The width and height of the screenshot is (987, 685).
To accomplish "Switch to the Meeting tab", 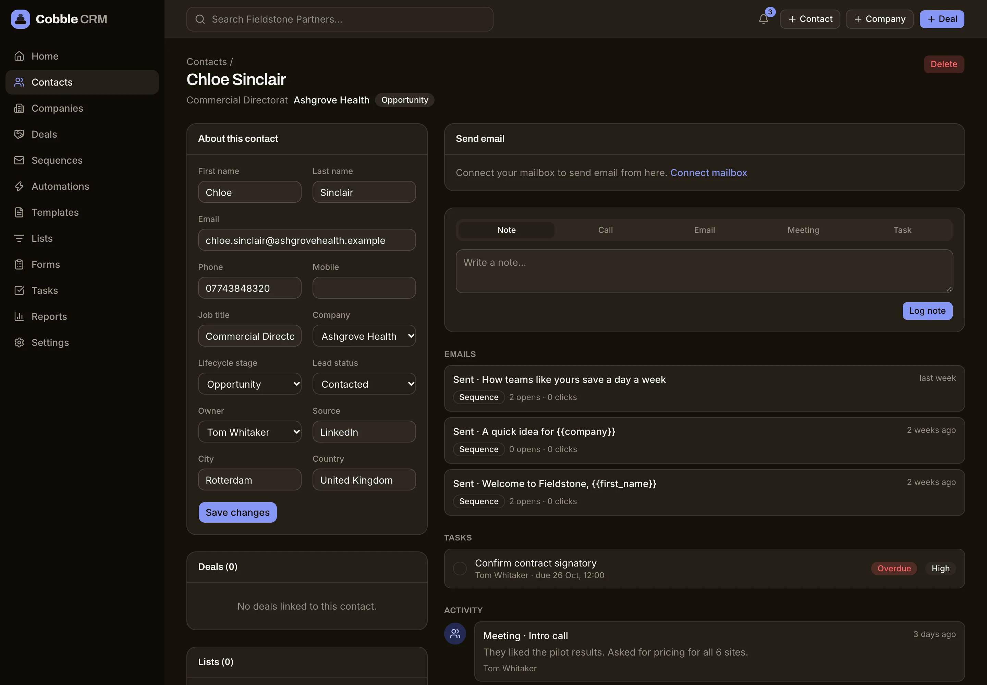I will tap(803, 230).
